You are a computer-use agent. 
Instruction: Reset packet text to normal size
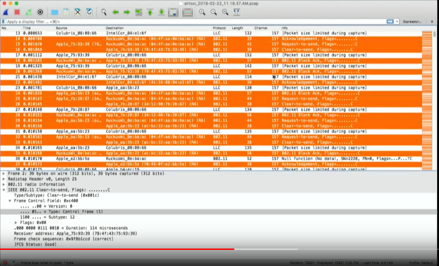(x=225, y=12)
